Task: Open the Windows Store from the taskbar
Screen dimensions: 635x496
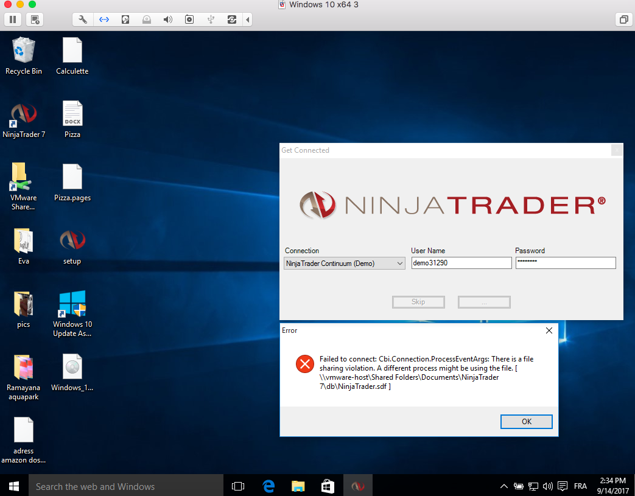Action: click(x=328, y=486)
